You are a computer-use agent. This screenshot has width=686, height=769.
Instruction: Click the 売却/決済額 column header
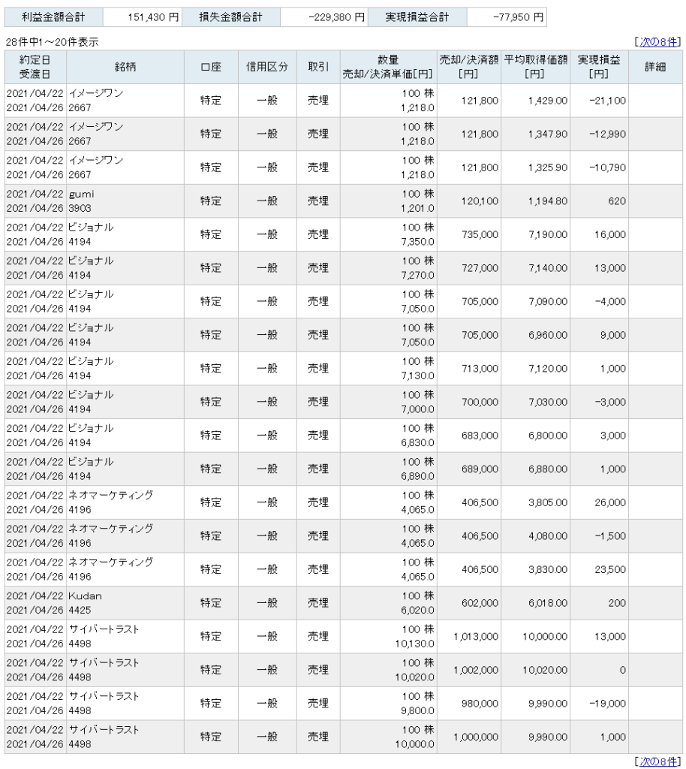tap(469, 67)
